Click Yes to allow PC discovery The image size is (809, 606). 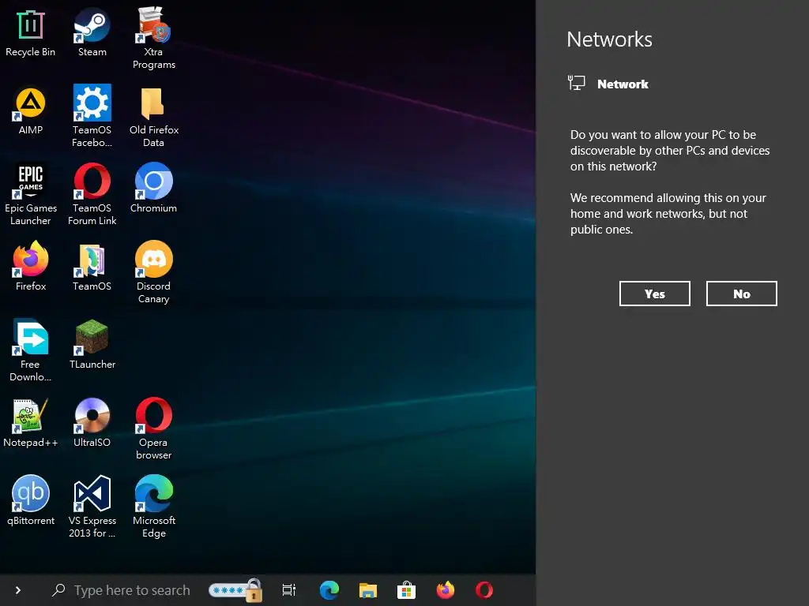(x=654, y=294)
